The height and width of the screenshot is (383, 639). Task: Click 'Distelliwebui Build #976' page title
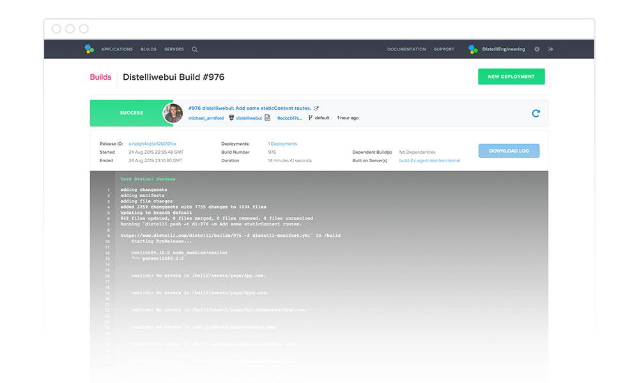(174, 77)
